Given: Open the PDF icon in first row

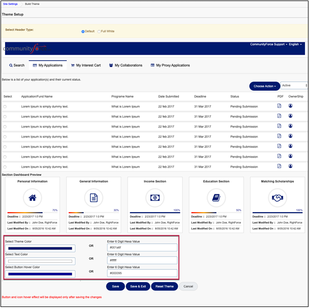Looking at the screenshot, I should (x=279, y=106).
